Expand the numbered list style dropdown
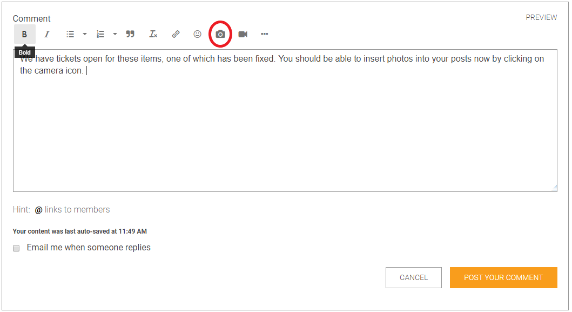This screenshot has height=312, width=572. (115, 34)
